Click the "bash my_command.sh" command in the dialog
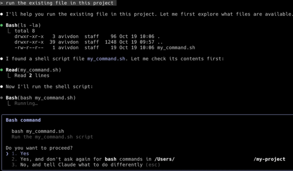293x171 pixels. 38,131
